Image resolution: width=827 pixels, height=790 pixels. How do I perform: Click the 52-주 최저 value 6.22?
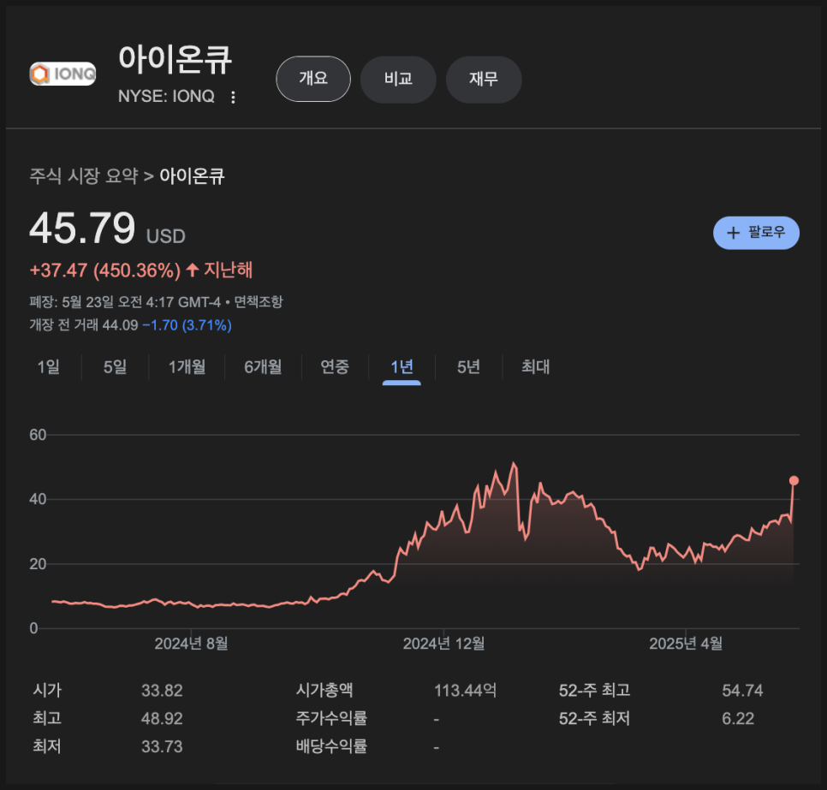[x=738, y=718]
